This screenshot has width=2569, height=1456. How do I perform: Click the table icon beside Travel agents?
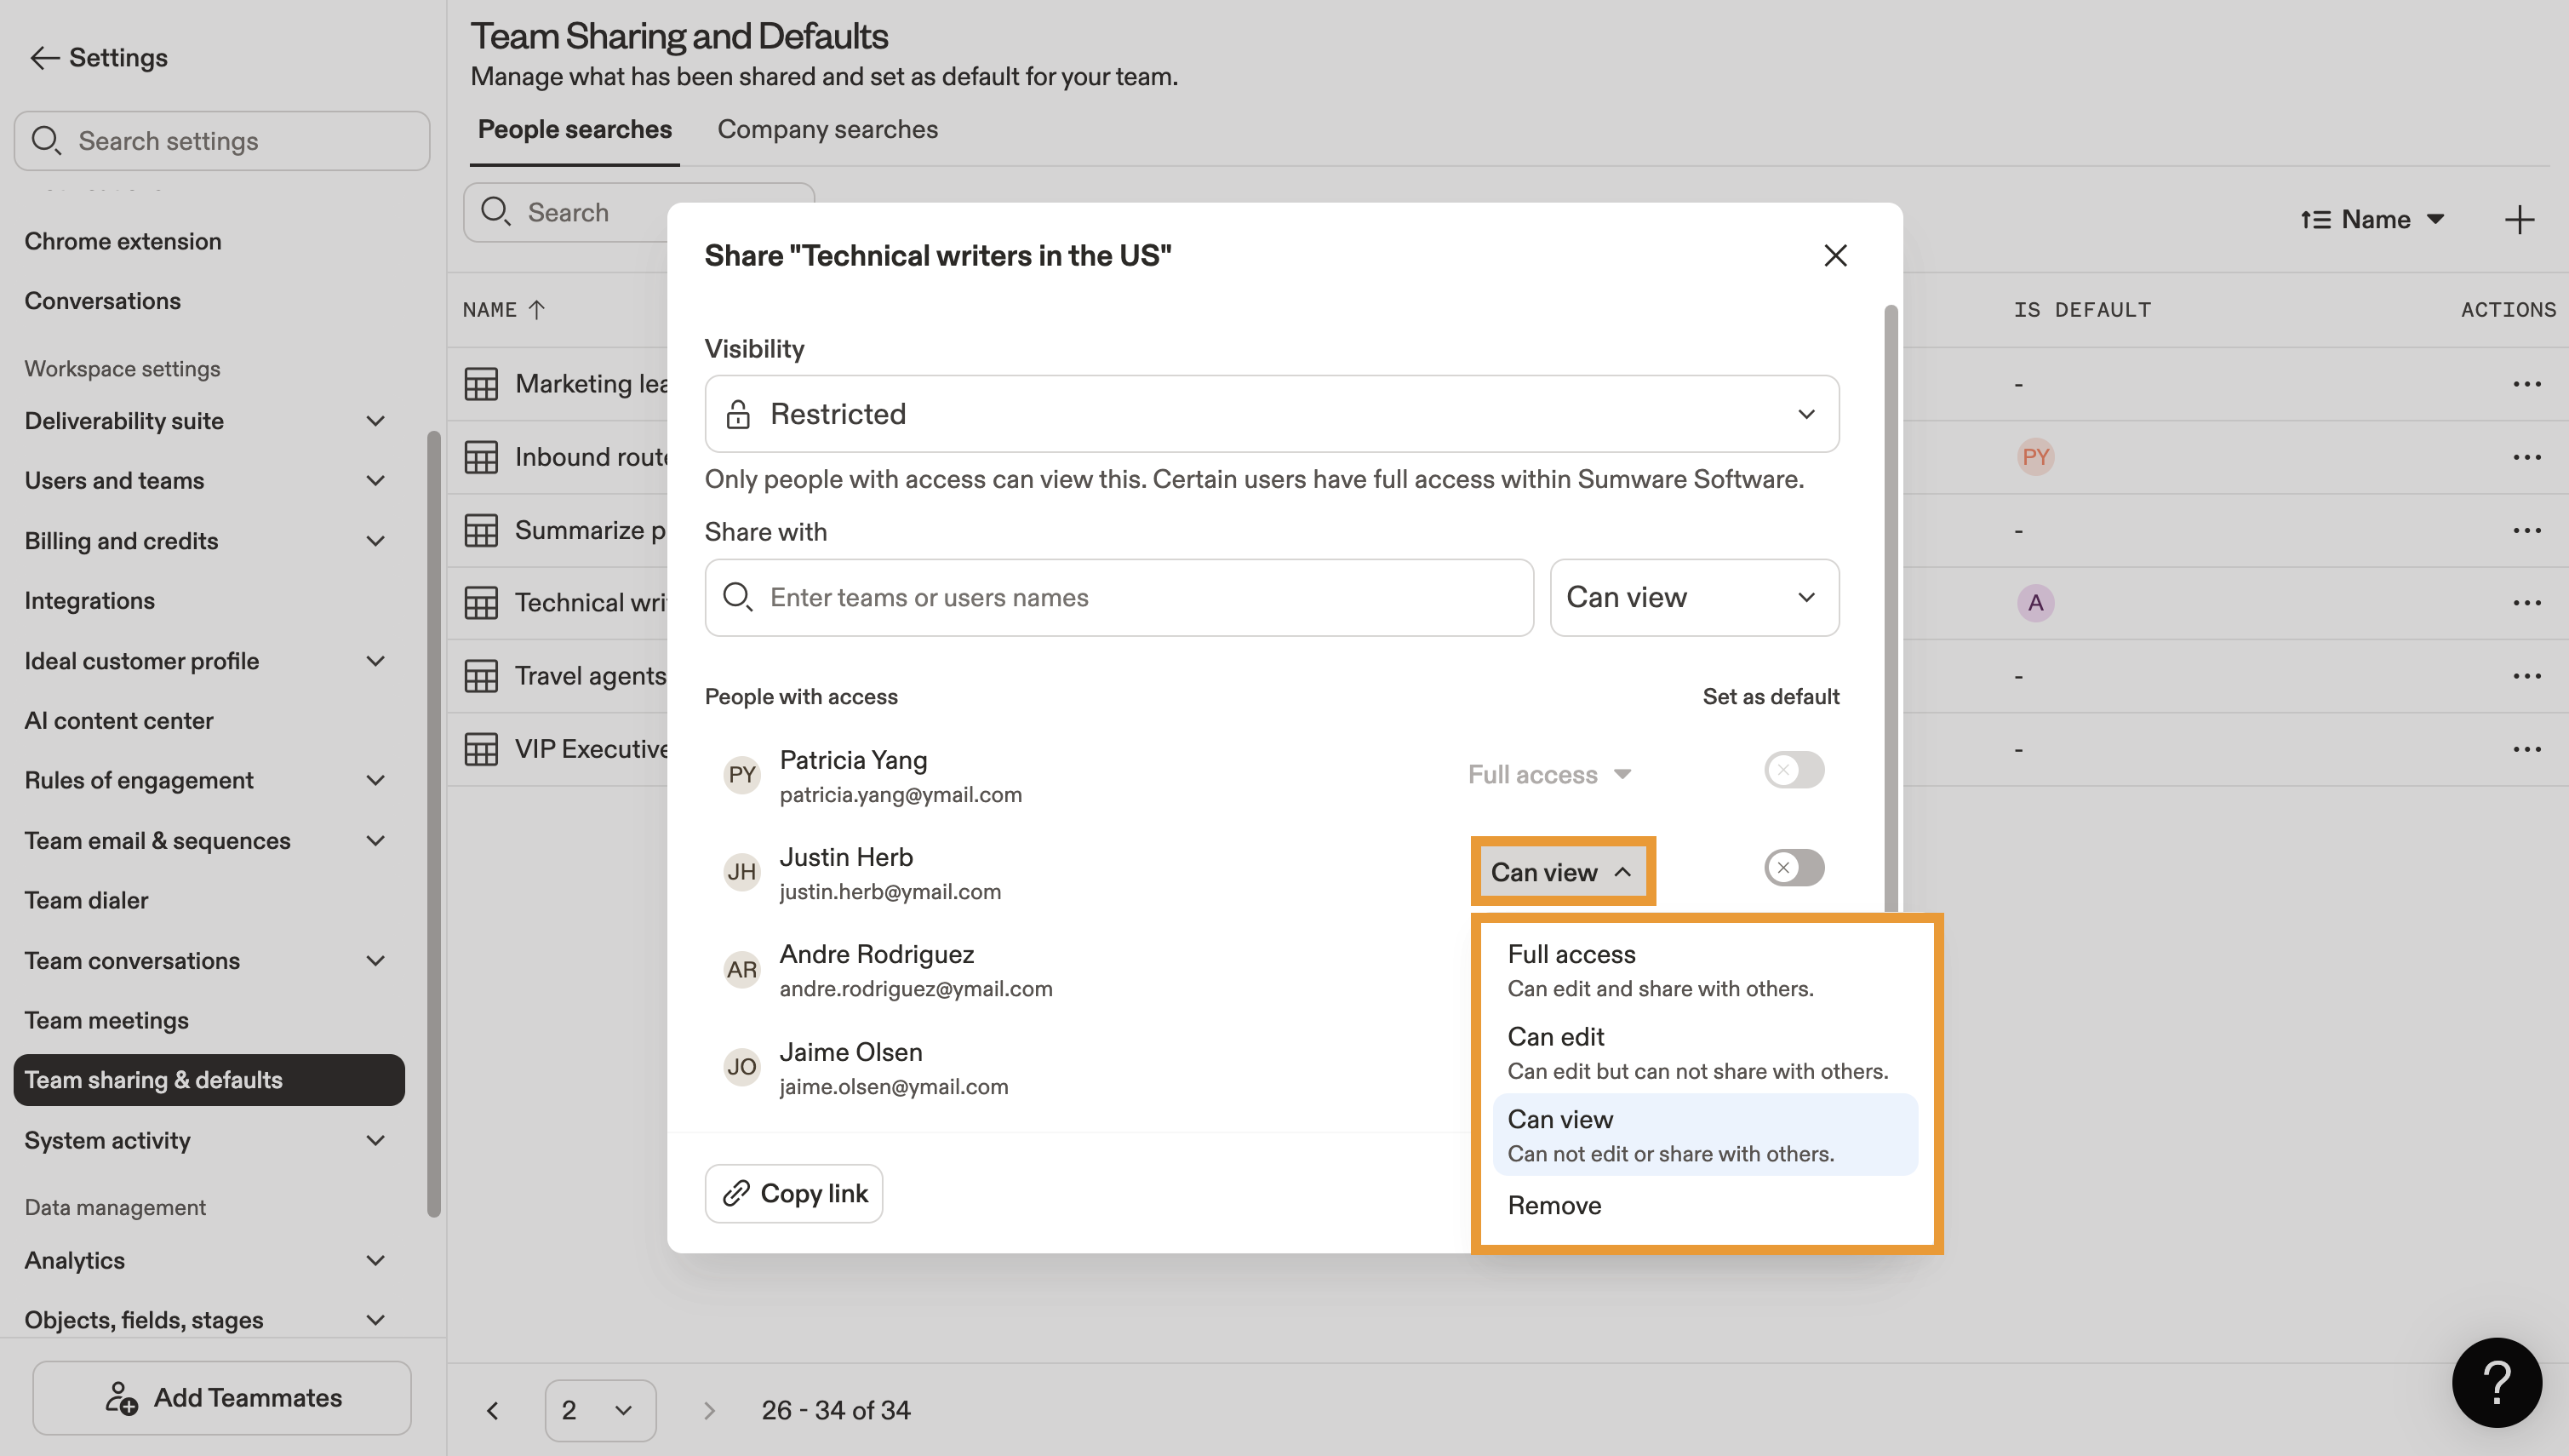(481, 676)
